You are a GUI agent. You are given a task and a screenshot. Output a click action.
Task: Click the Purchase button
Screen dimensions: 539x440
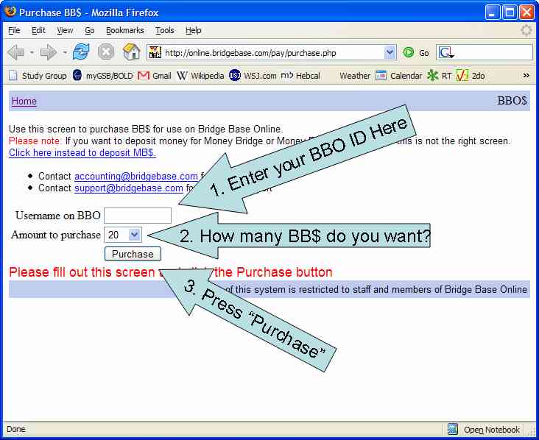133,254
